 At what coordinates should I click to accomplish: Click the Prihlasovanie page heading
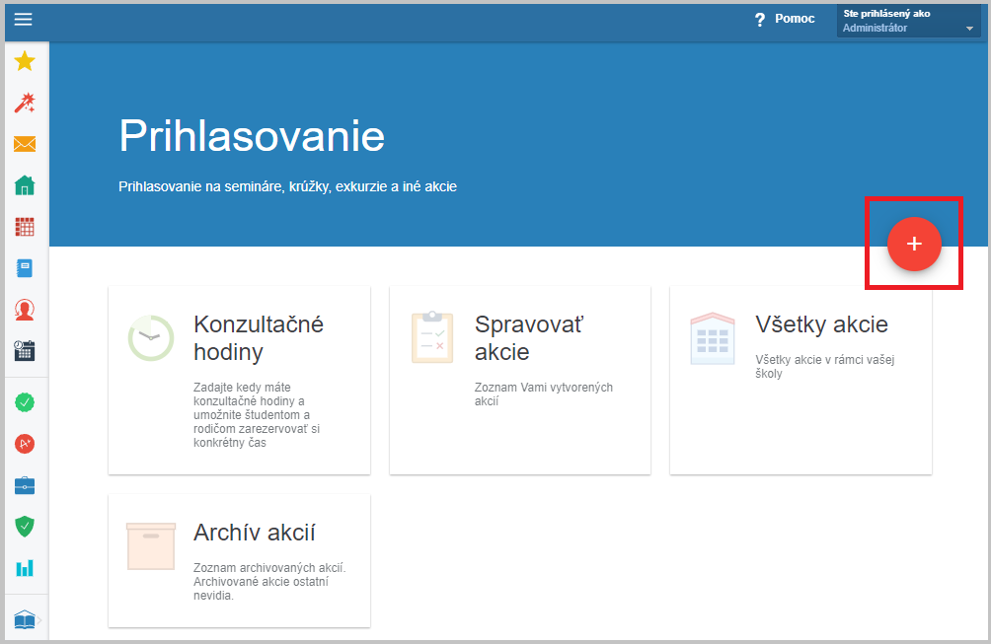[x=252, y=136]
